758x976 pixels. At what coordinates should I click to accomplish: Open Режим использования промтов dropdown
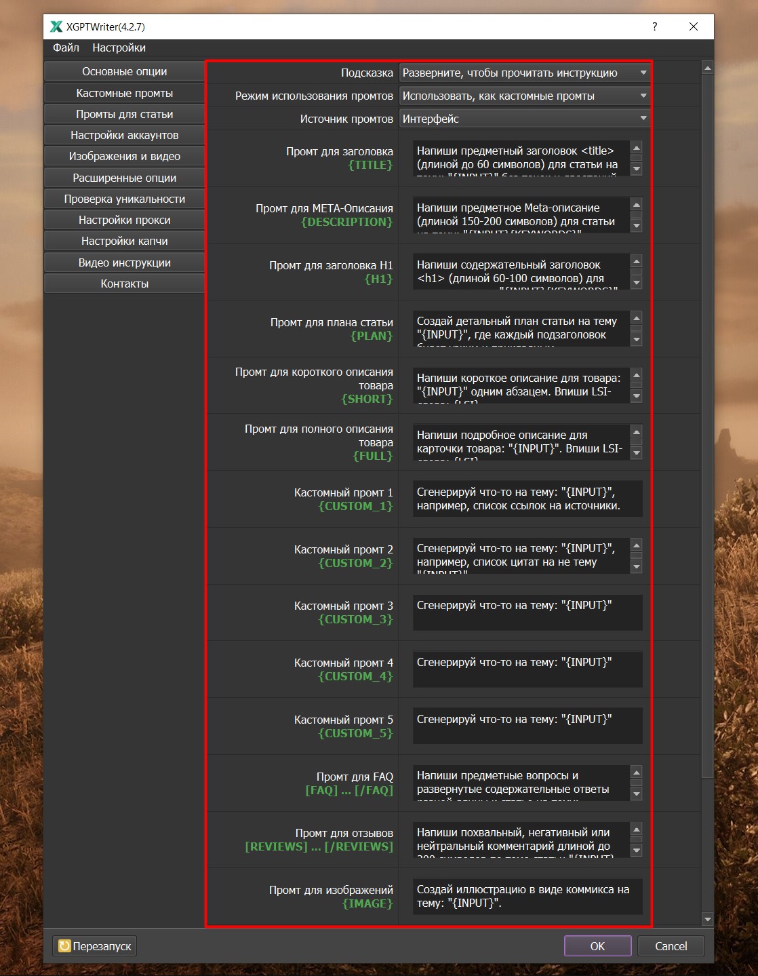(524, 96)
